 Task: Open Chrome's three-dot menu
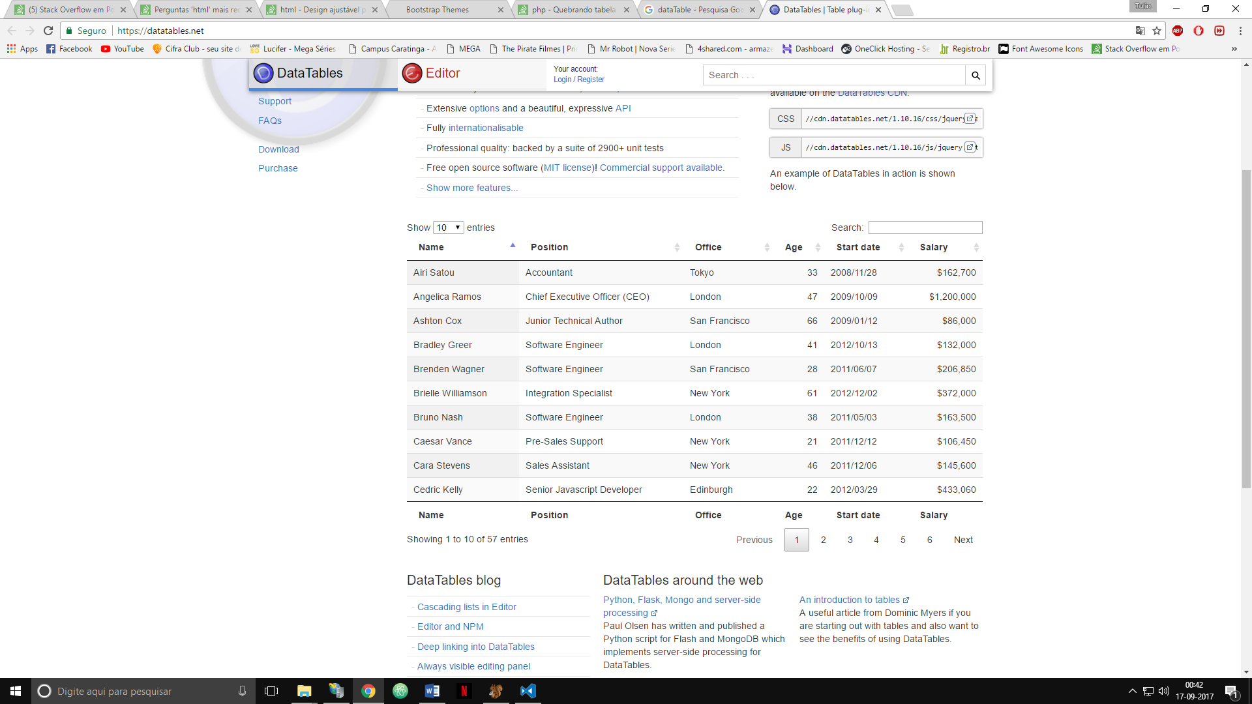pyautogui.click(x=1240, y=31)
